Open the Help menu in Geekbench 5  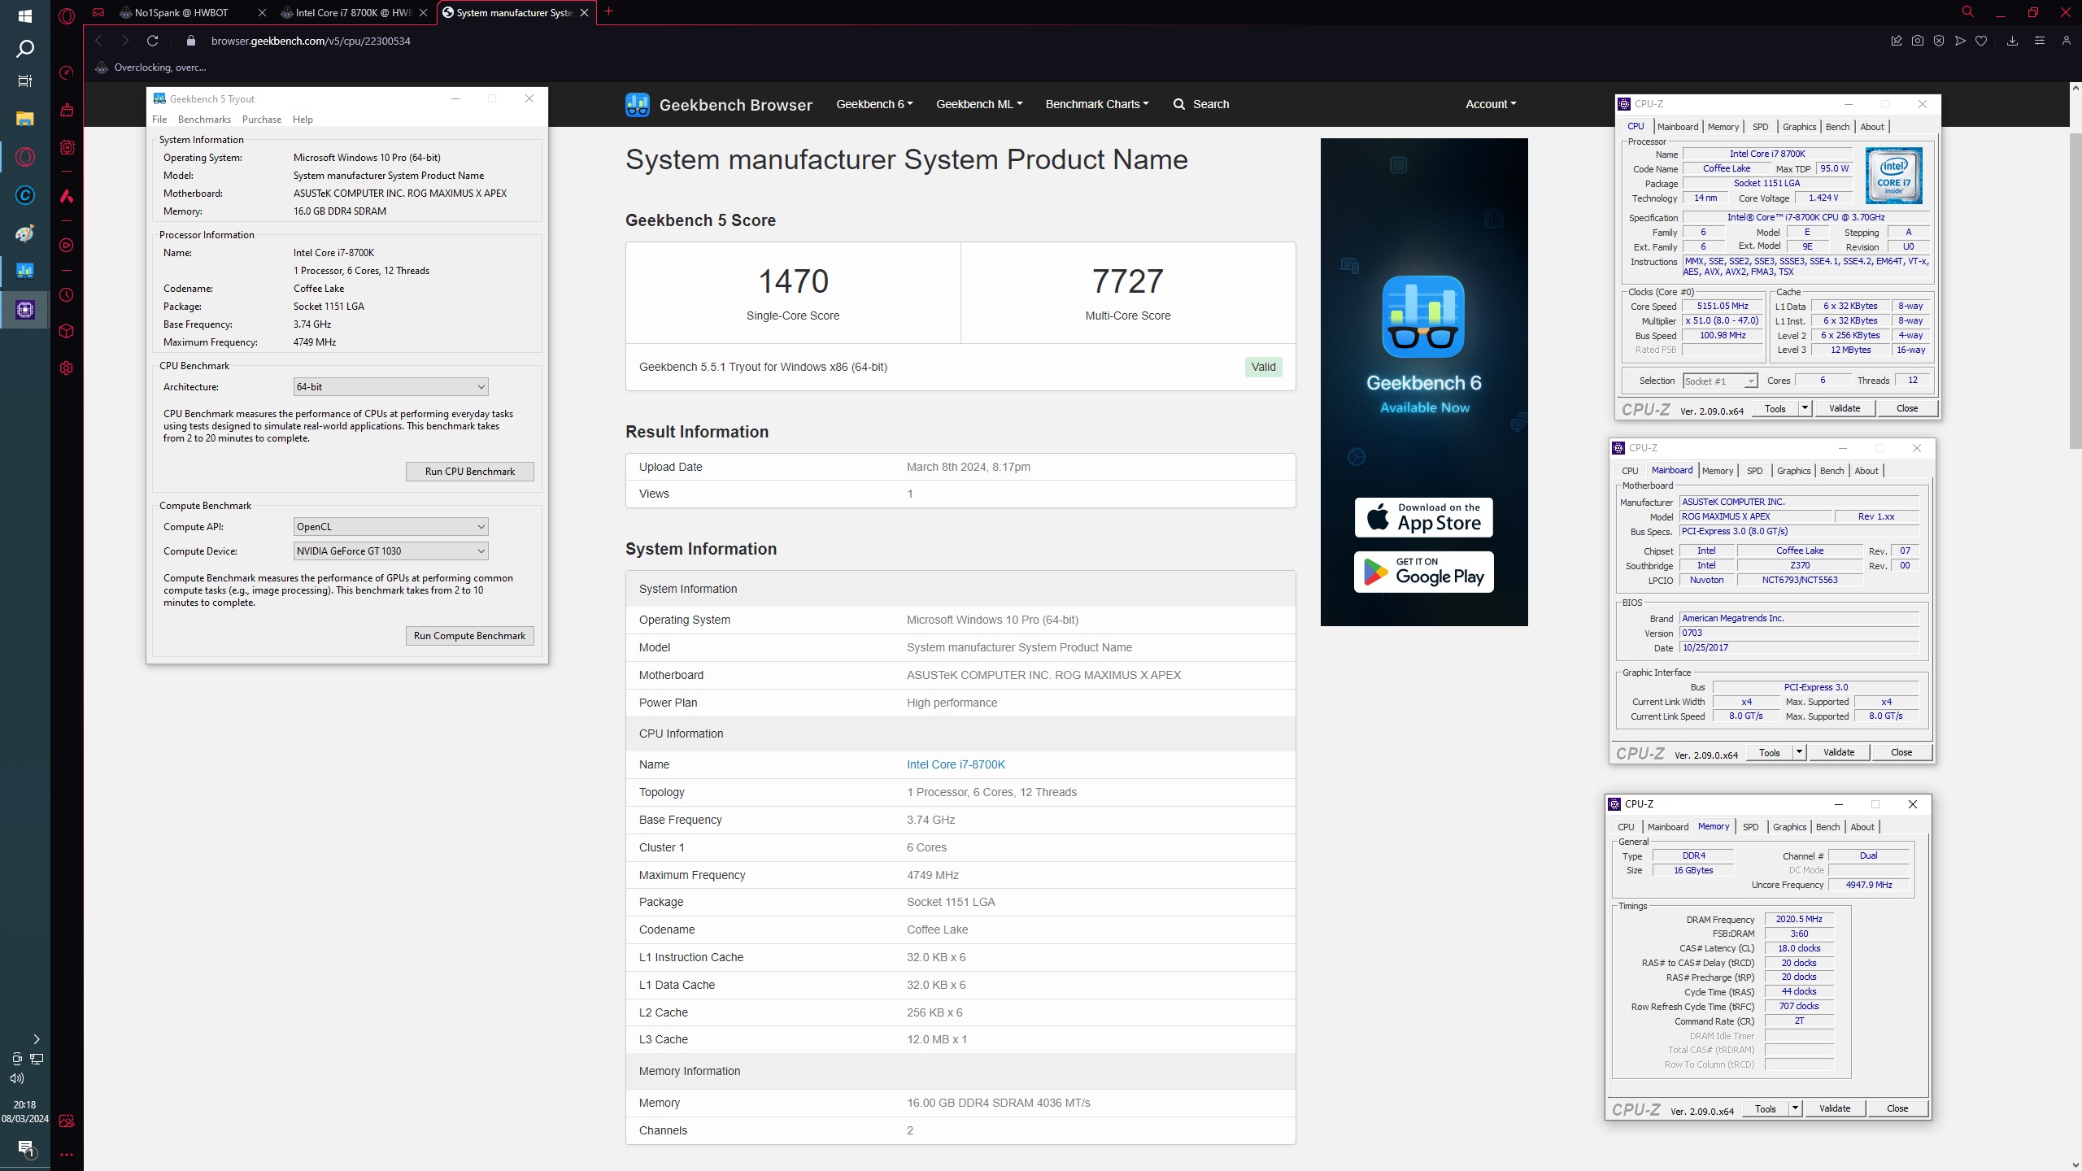coord(303,120)
